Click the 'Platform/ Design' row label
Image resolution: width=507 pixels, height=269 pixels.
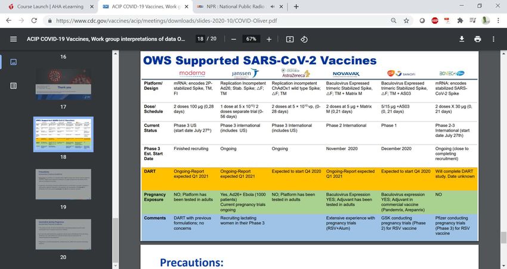pyautogui.click(x=153, y=86)
